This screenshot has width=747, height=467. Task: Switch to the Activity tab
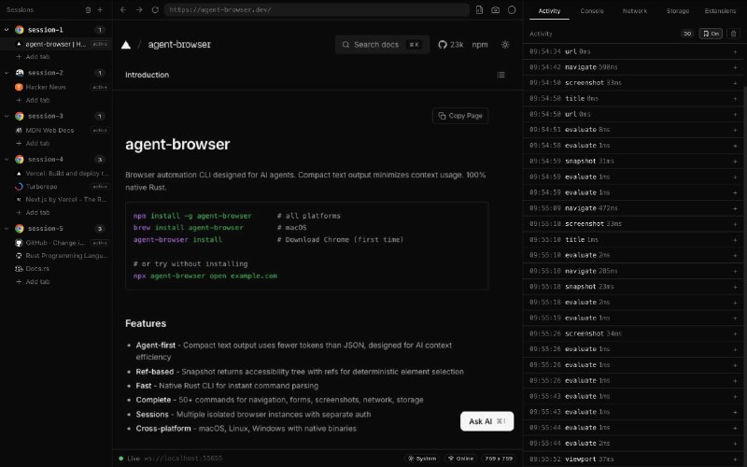tap(549, 10)
